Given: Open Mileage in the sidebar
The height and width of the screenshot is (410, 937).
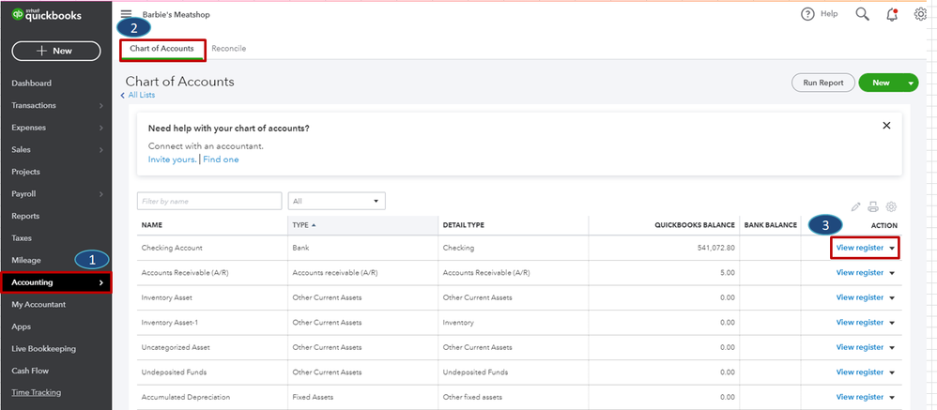Looking at the screenshot, I should [x=25, y=260].
